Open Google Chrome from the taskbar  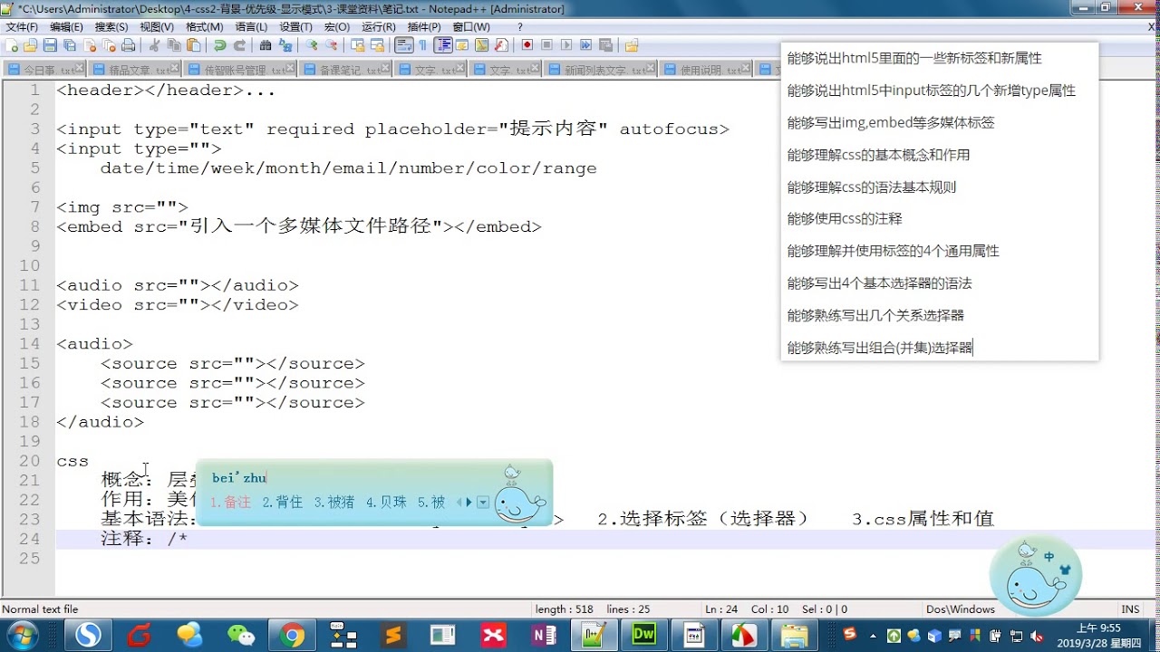292,636
